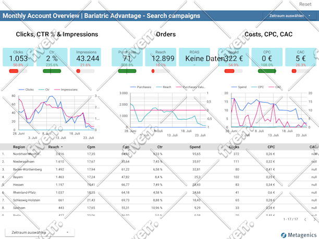
Task: Select the Schleswig-Holstein region row
Action: click(159, 200)
